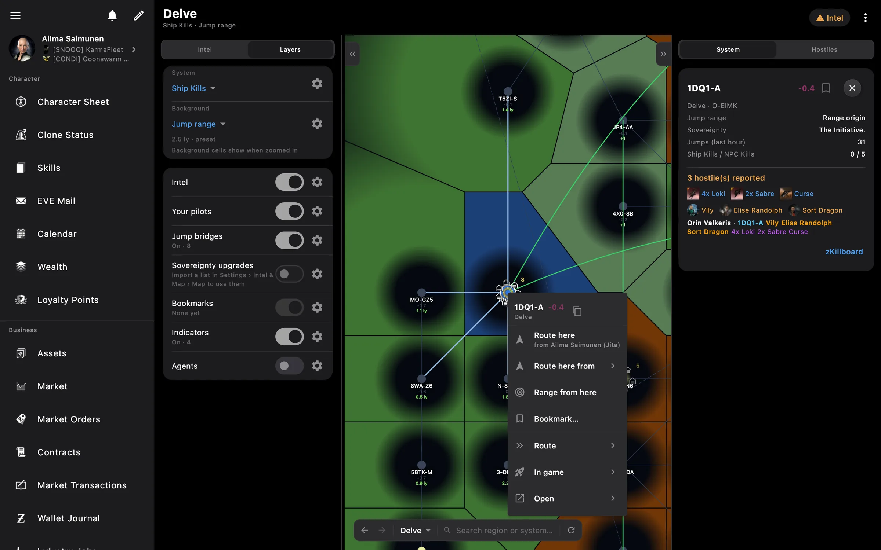Expand the Route here from submenu

coord(567,366)
